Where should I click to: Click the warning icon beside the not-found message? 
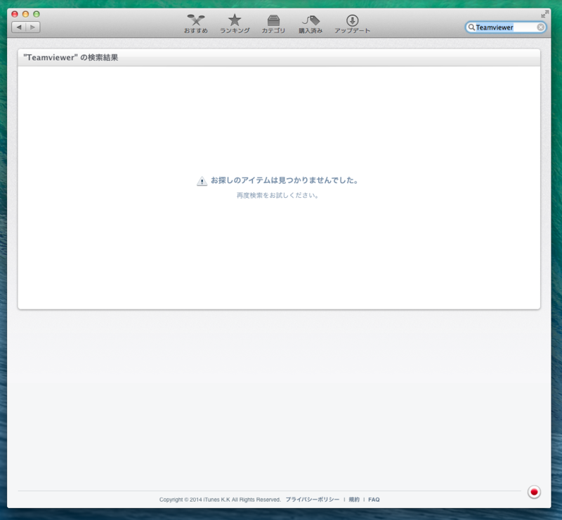(202, 181)
